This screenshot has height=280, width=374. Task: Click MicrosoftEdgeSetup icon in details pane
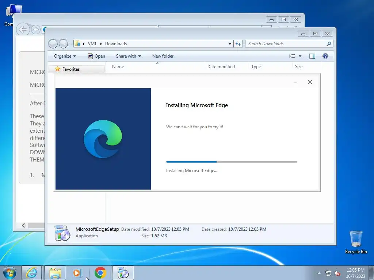(62, 233)
